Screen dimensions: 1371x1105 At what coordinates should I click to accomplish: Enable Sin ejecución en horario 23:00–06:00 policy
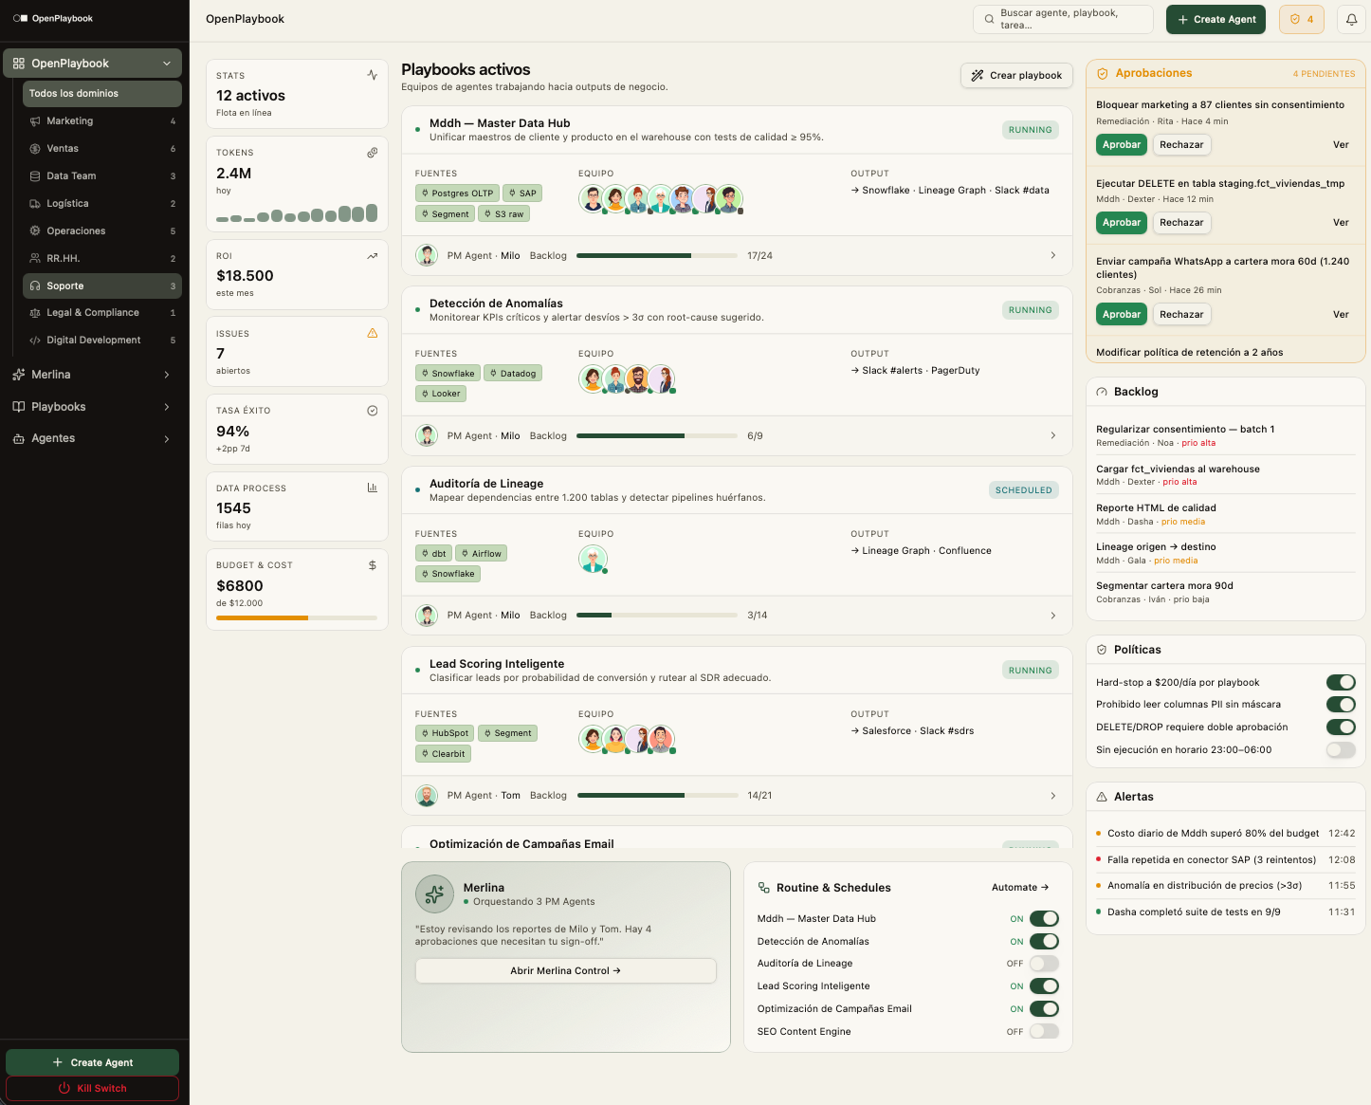tap(1341, 750)
